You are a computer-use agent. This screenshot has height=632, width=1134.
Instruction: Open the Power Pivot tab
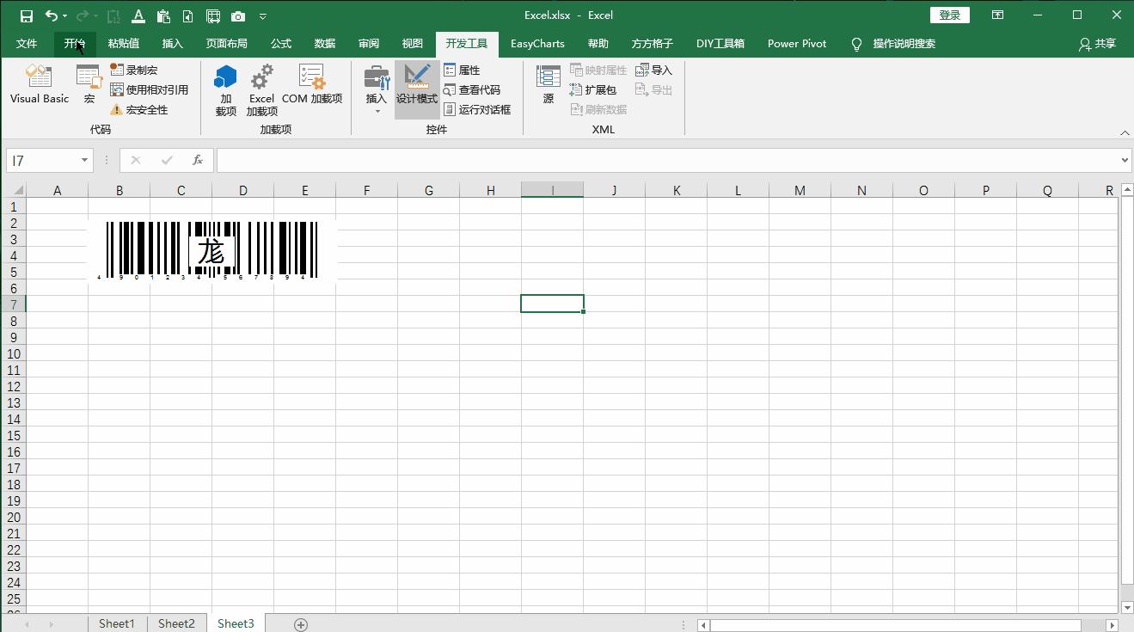click(x=797, y=44)
